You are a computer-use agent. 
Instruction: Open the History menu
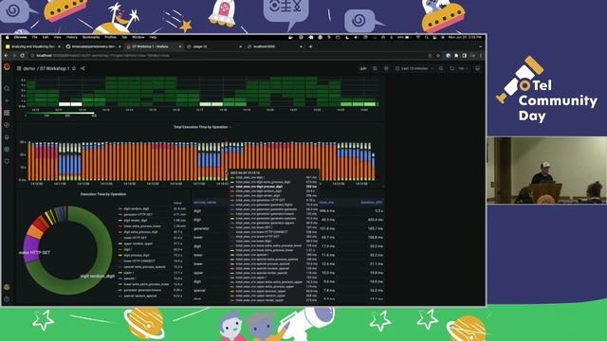(72, 37)
